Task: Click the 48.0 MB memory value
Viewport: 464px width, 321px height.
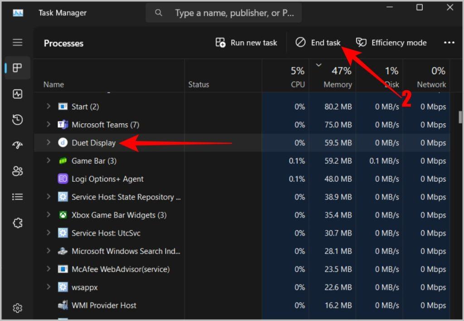Action: [338, 179]
